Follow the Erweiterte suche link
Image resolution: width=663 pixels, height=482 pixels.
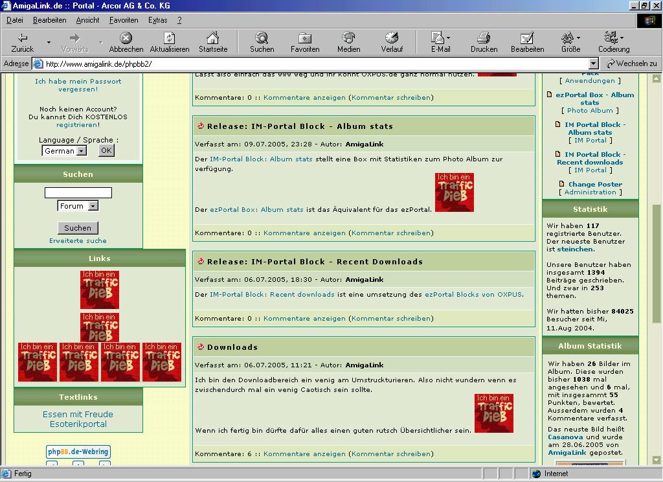78,241
